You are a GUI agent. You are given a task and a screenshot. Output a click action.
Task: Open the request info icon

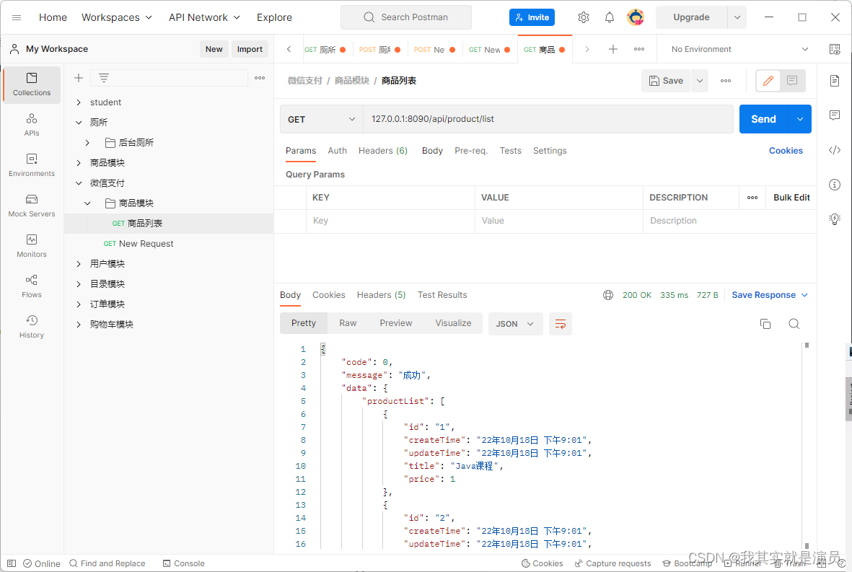pyautogui.click(x=835, y=185)
